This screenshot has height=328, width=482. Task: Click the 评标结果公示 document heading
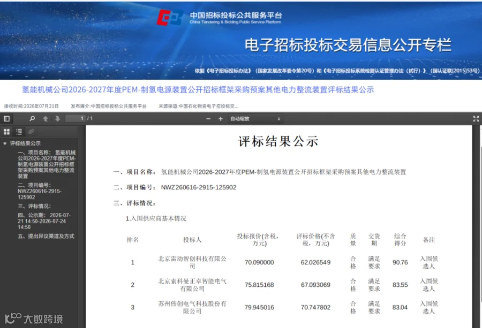coord(278,141)
